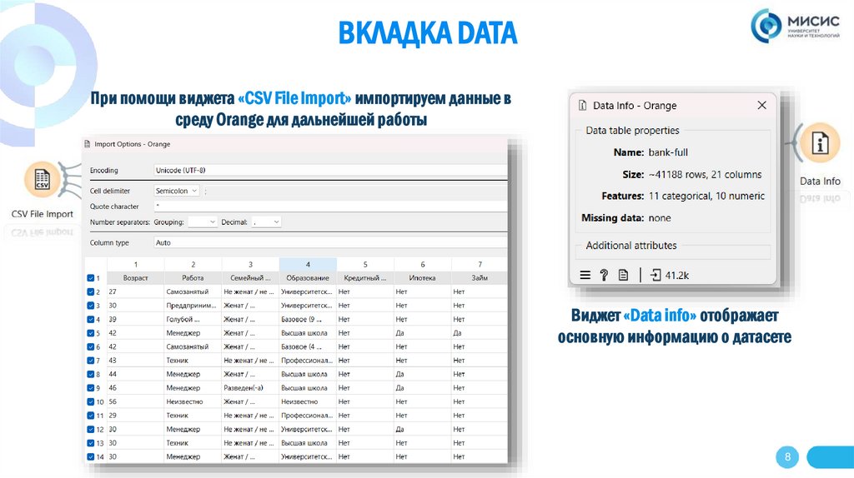
Task: Uncheck the row 1 checkbox in import preview
Action: (x=90, y=278)
